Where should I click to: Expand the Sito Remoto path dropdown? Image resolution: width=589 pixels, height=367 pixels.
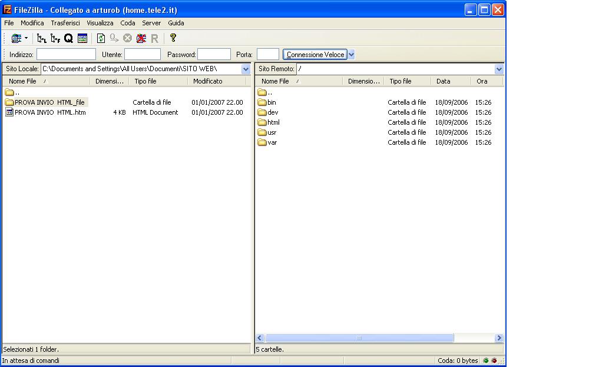(x=499, y=69)
